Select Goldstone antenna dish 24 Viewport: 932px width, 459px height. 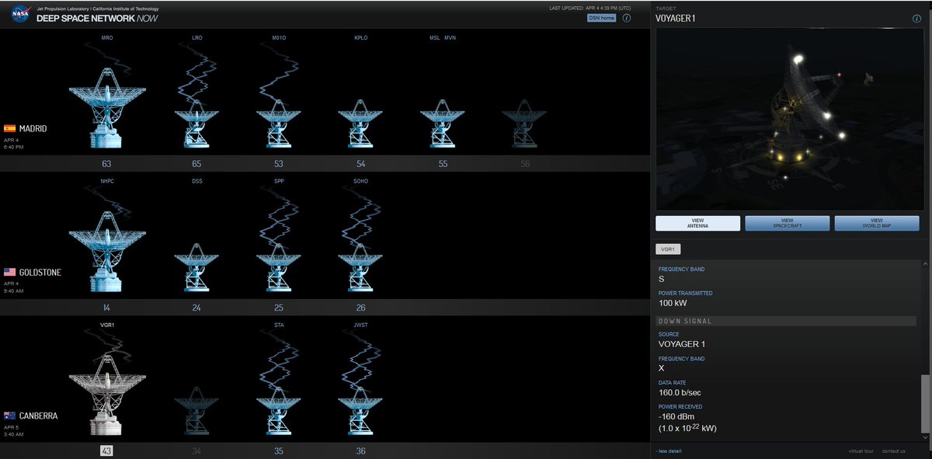pyautogui.click(x=196, y=268)
